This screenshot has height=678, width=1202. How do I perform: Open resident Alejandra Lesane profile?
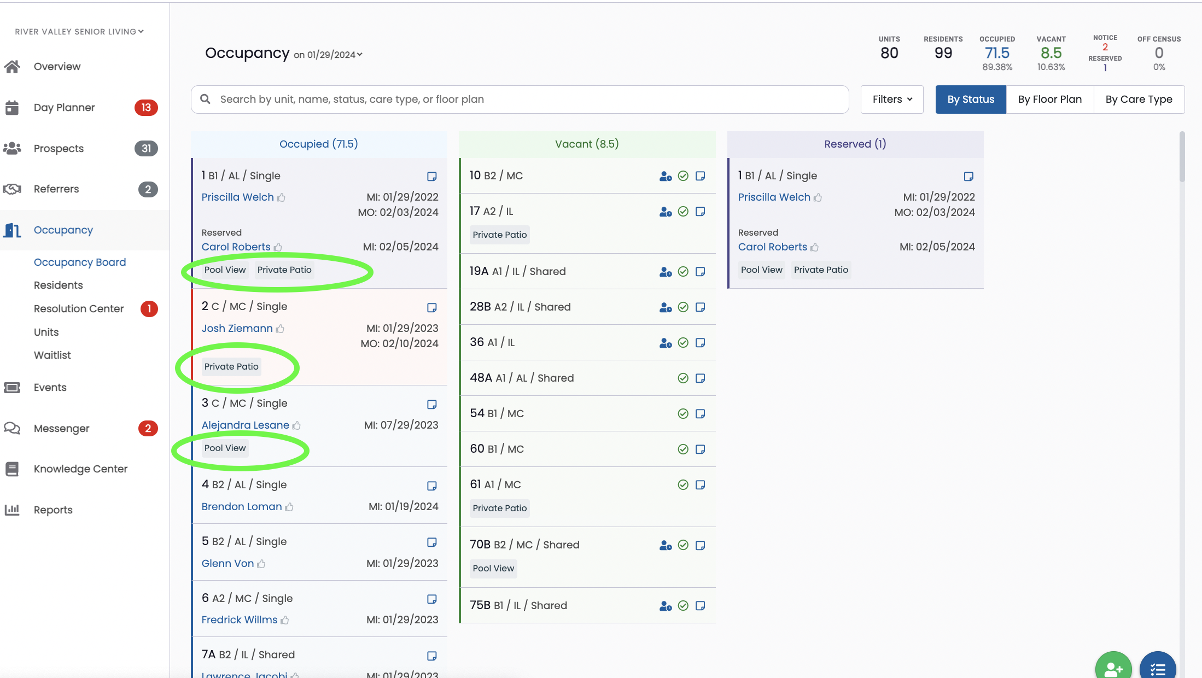click(x=245, y=425)
